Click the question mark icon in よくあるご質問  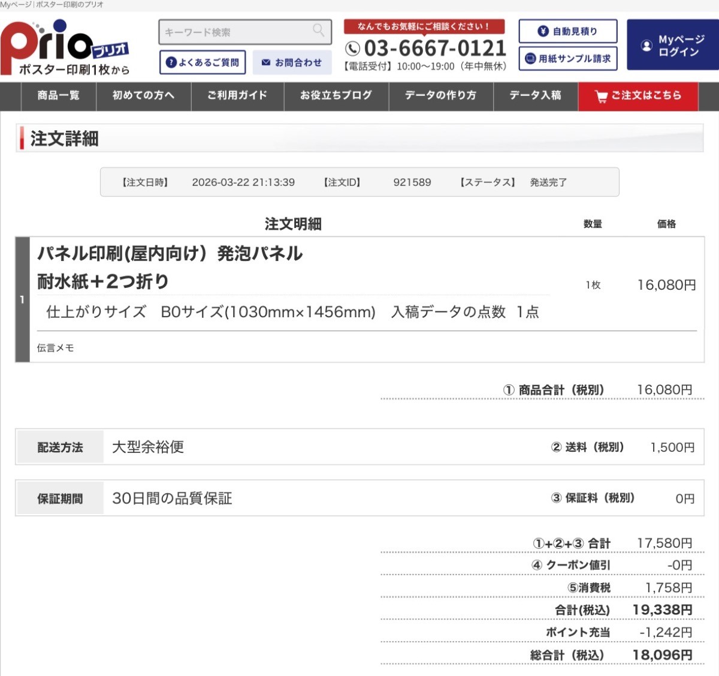coord(171,62)
